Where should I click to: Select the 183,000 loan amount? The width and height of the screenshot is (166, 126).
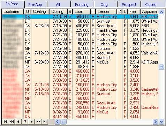82,35
